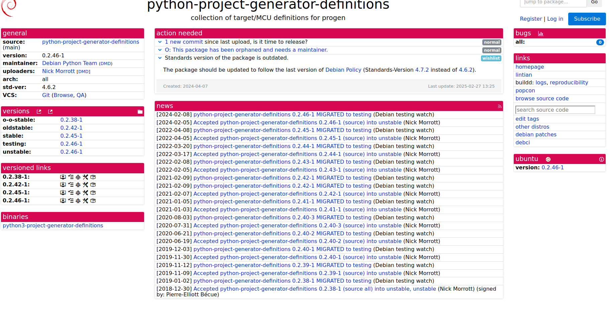Open the Standards-Version 4.7.2 link
Viewport: 611px width, 310px height.
(422, 70)
